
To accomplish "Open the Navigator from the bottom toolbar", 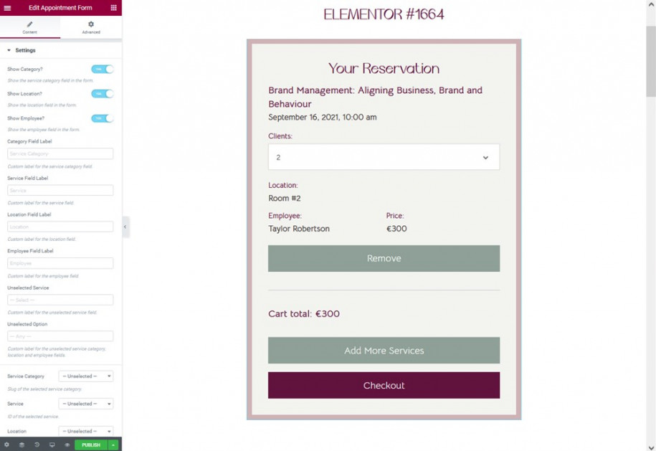I will 22,445.
